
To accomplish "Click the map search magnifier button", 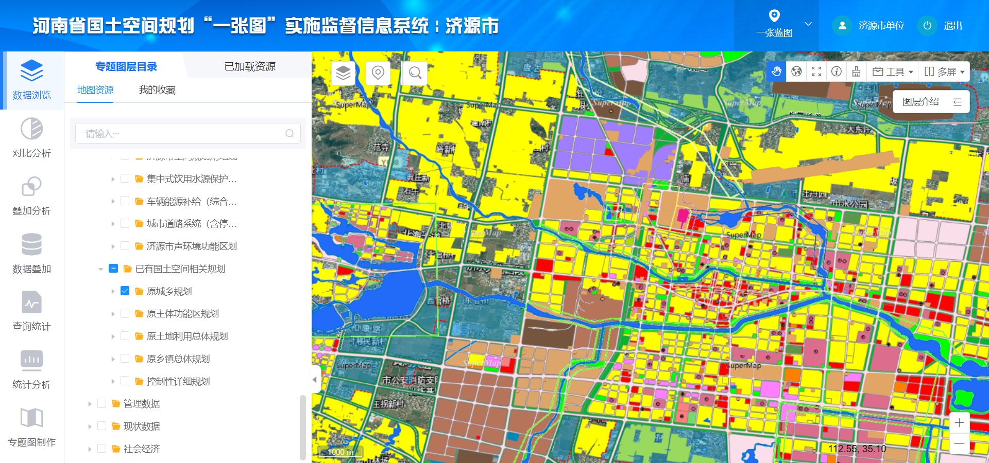I will pyautogui.click(x=415, y=73).
